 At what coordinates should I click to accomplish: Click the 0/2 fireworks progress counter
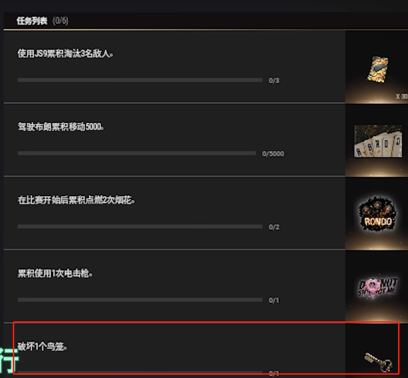(x=274, y=227)
